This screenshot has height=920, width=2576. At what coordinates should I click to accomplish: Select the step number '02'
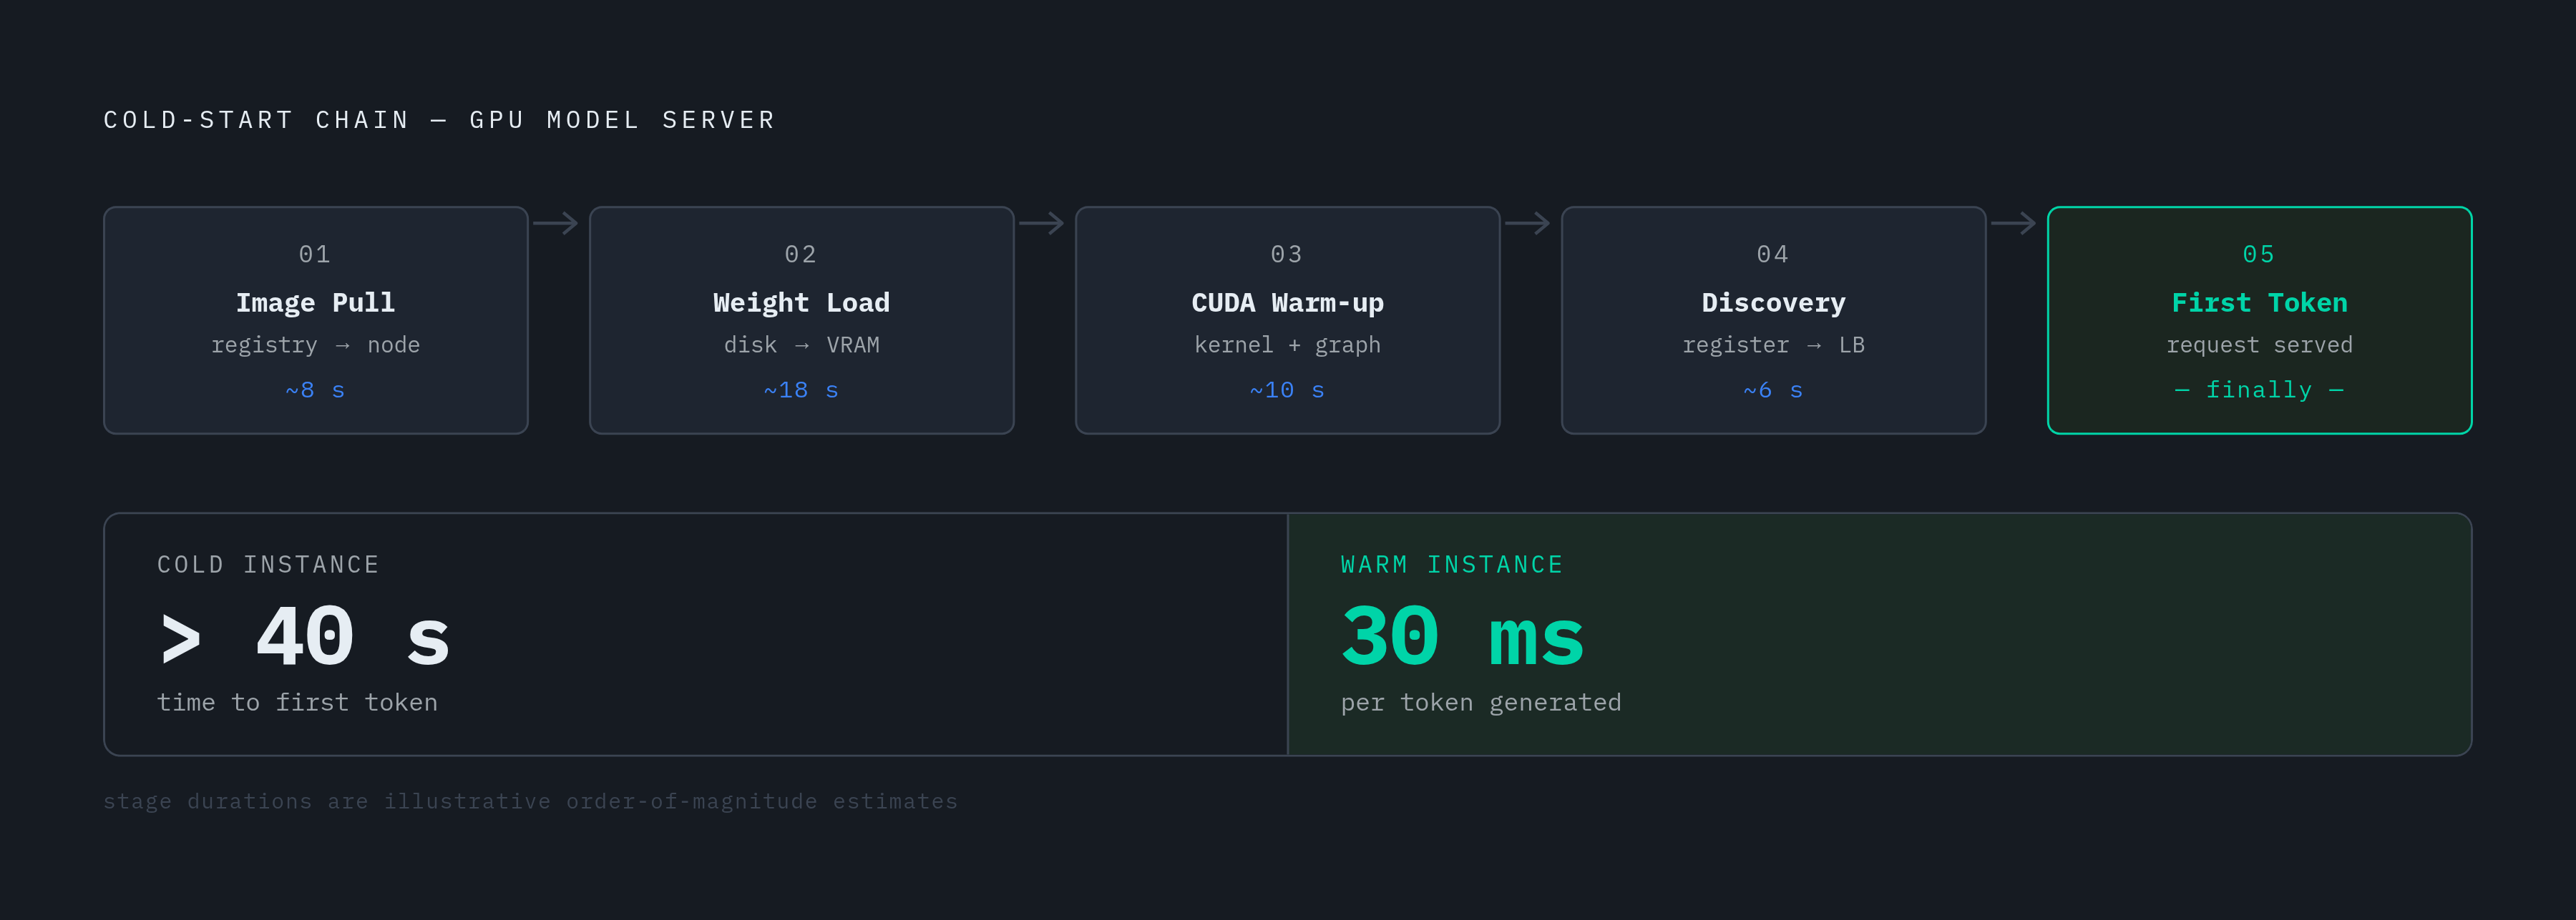click(x=801, y=254)
